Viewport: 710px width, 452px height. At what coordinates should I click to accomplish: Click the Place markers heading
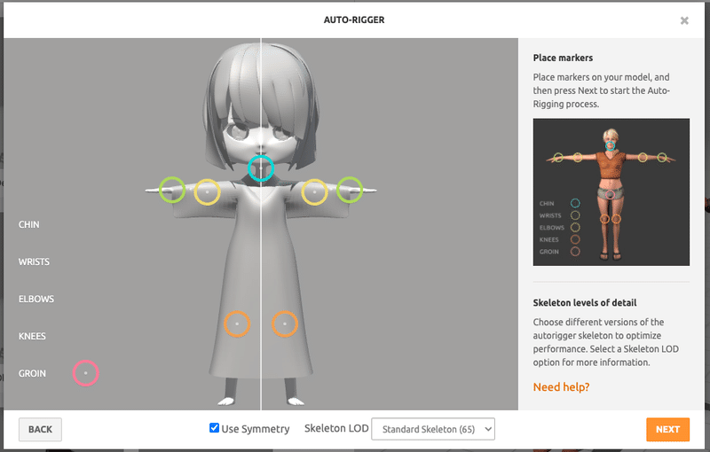(563, 58)
